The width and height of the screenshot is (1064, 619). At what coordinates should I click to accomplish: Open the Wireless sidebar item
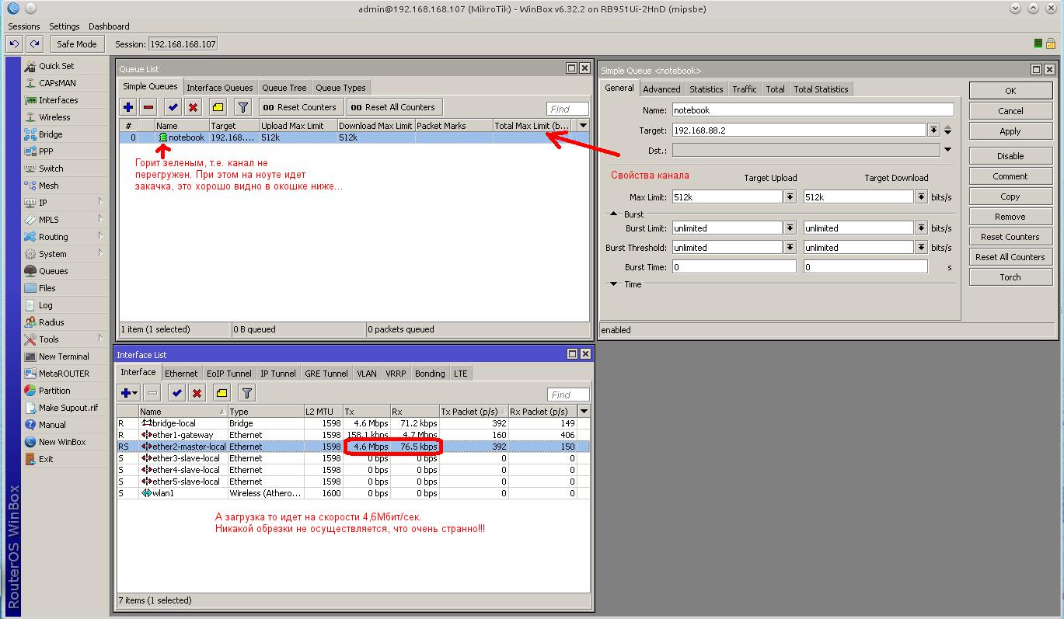tap(54, 117)
